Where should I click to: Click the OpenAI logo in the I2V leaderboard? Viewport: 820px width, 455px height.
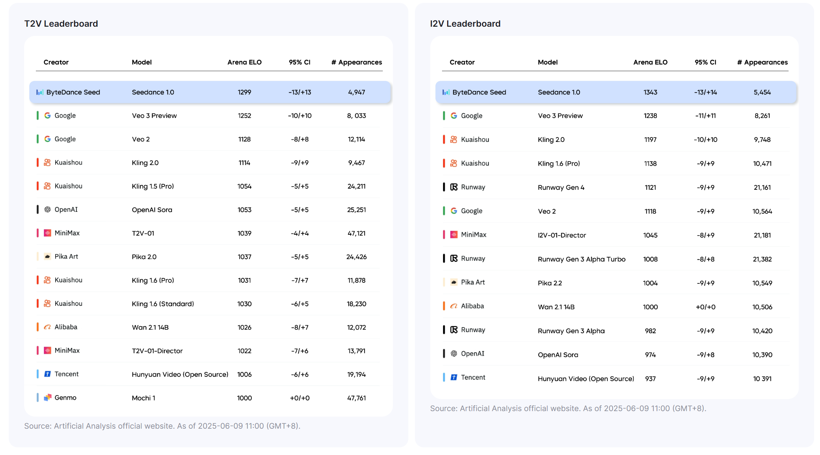point(454,353)
